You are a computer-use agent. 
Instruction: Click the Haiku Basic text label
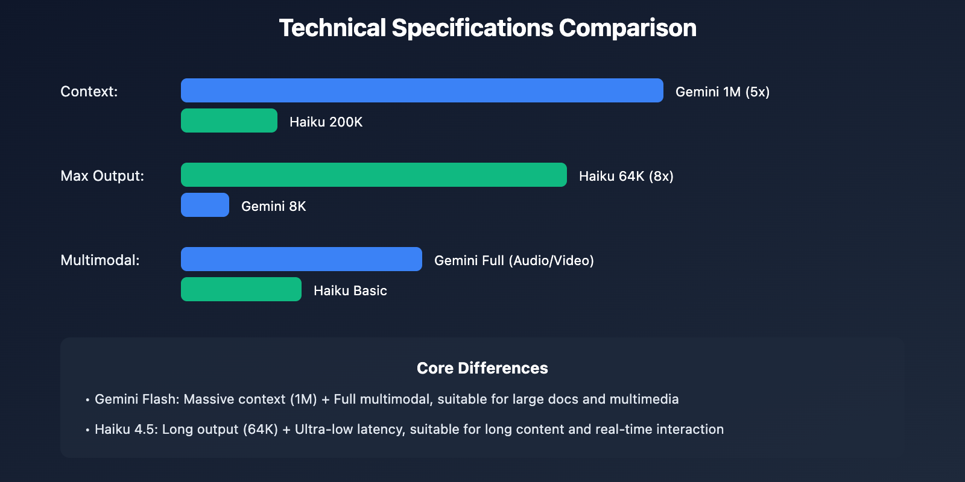tap(350, 290)
